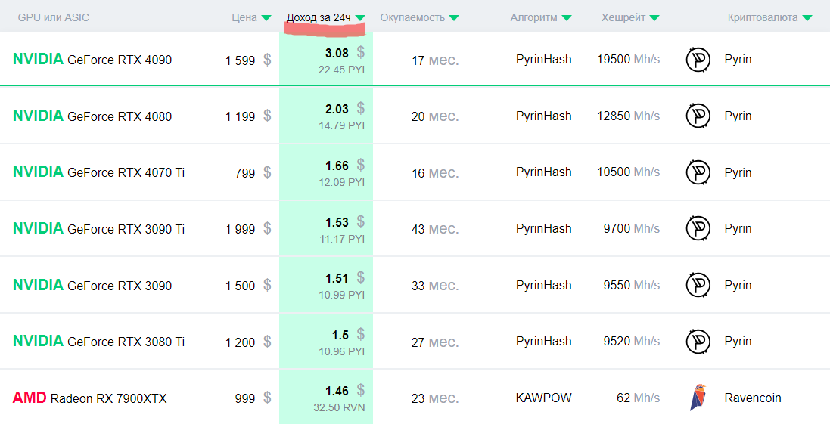Click the 43 мес. payback cell
This screenshot has width=830, height=424.
click(x=435, y=229)
